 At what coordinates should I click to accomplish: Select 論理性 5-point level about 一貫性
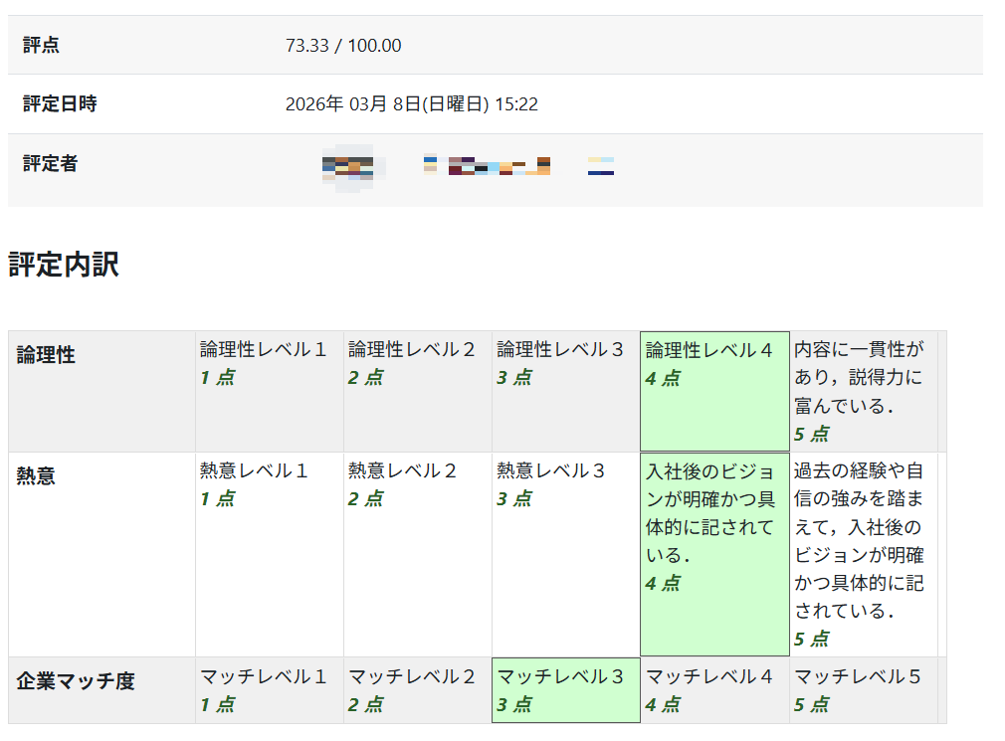coord(863,391)
